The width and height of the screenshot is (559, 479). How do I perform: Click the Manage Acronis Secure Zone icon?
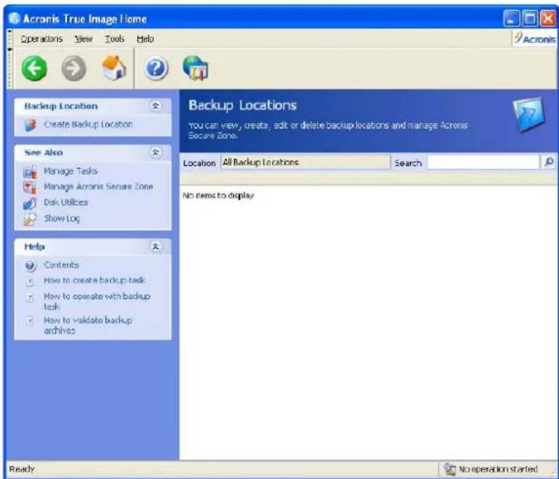[30, 187]
